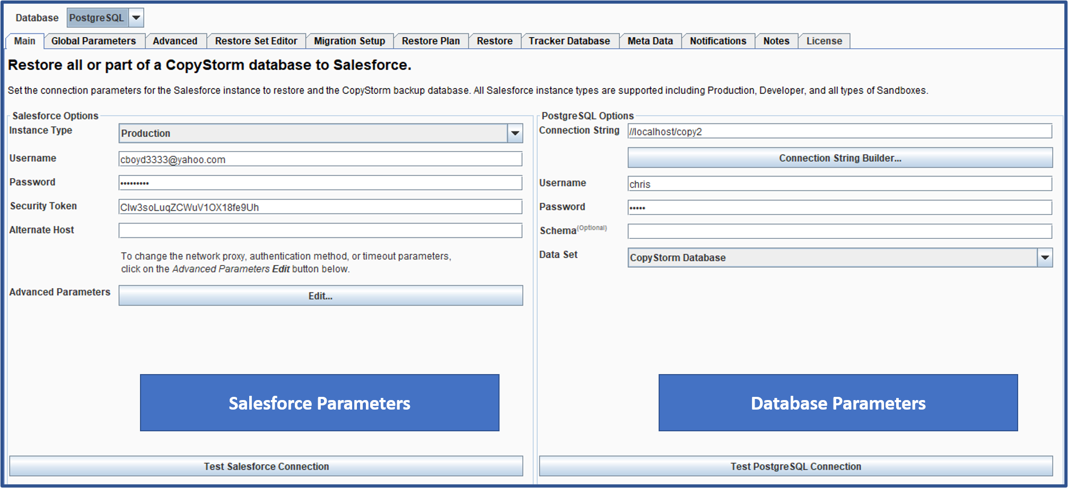Image resolution: width=1068 pixels, height=488 pixels.
Task: Click the 'Security Token' label
Action: (43, 206)
